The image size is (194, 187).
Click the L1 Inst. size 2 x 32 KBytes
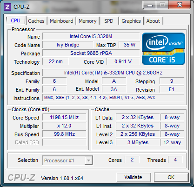click(x=138, y=126)
